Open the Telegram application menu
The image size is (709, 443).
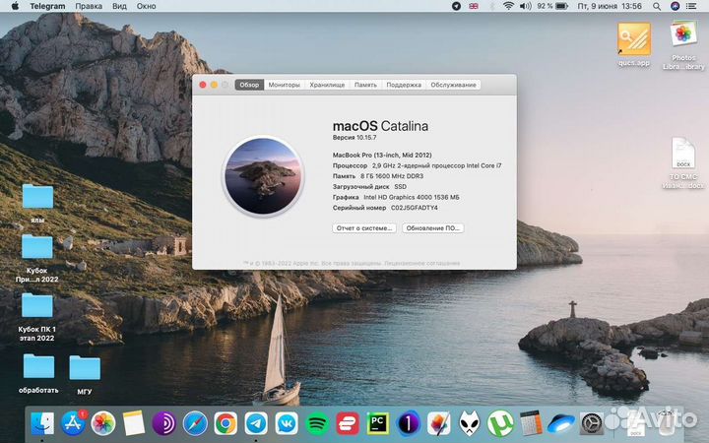click(x=47, y=6)
